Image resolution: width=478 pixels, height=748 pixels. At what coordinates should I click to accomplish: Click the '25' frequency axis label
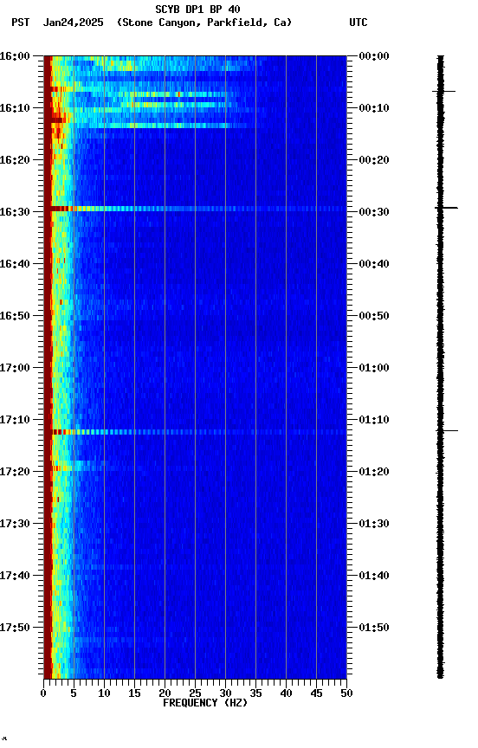195,693
